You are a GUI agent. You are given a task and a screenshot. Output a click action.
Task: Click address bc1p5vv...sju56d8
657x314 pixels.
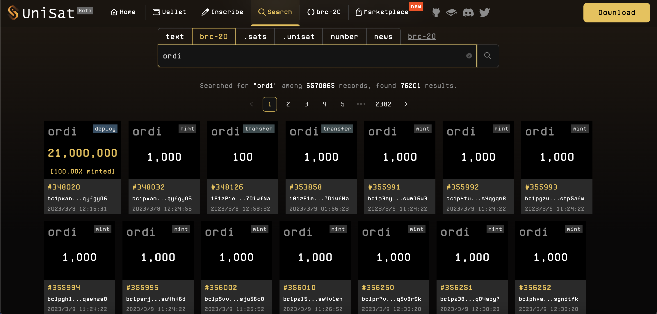[234, 299]
